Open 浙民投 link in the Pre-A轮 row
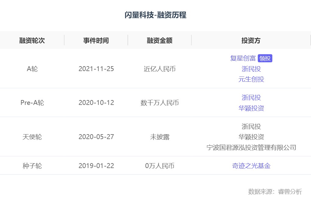The image size is (311, 208). point(251,98)
